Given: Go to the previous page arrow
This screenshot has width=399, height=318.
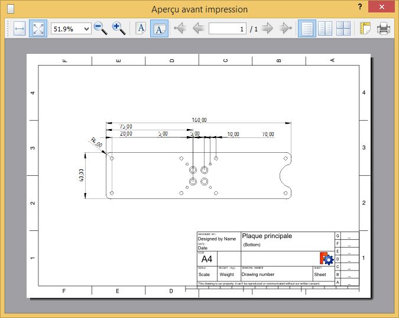Looking at the screenshot, I should (x=198, y=28).
